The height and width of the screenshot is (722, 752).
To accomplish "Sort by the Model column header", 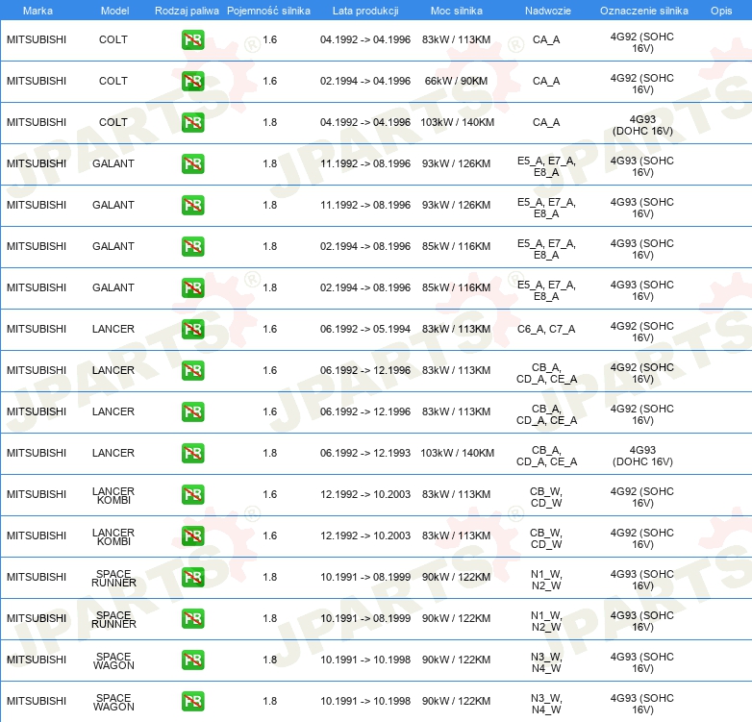I will click(x=114, y=11).
